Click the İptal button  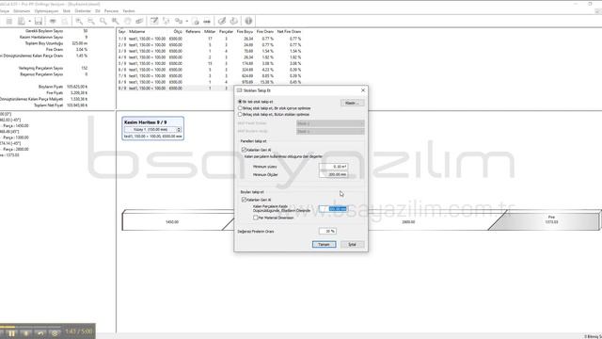point(352,245)
